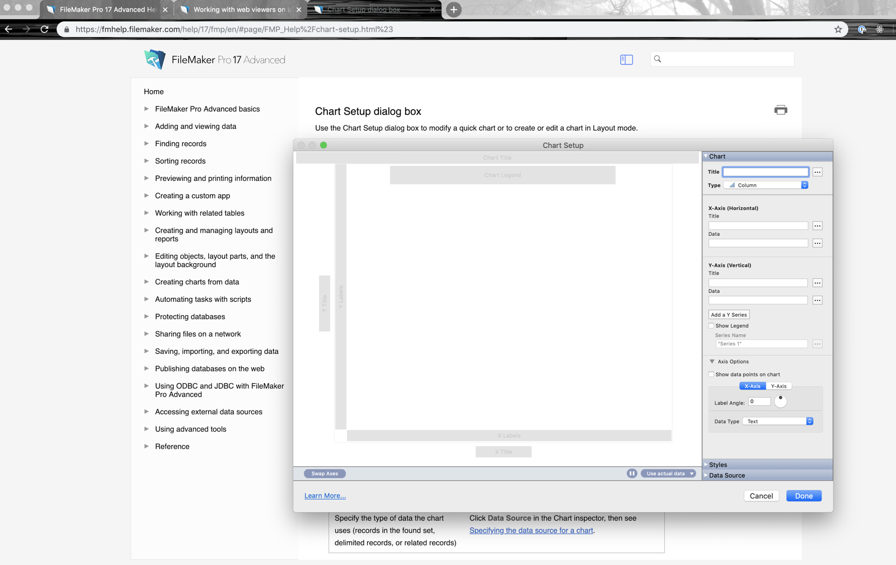Image resolution: width=896 pixels, height=565 pixels.
Task: Open Finding records topic
Action: (x=180, y=143)
